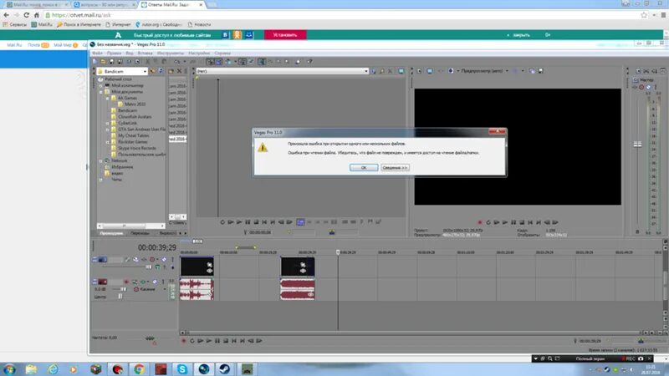
Task: Switch to the Переходы tab
Action: click(140, 233)
